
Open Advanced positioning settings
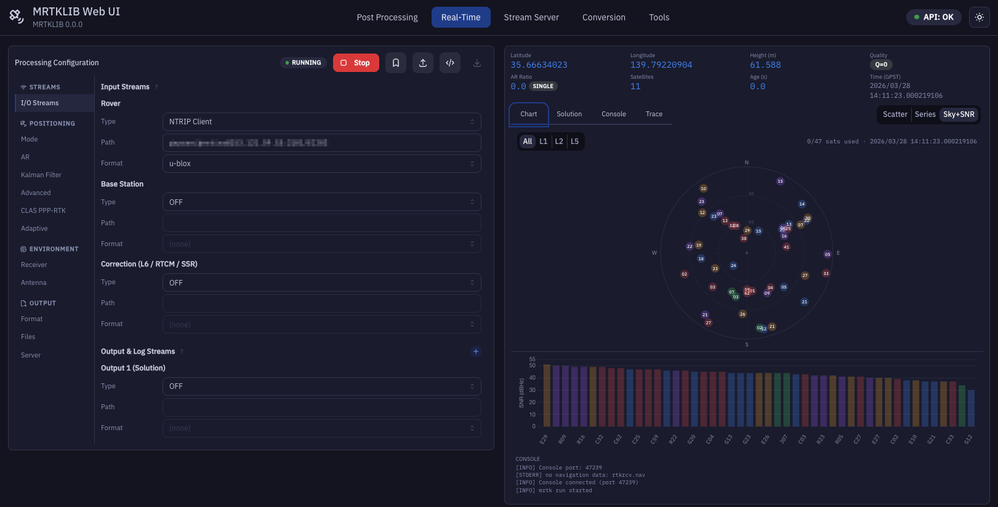[54, 193]
